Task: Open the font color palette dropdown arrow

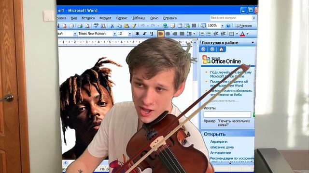Action: pos(248,34)
